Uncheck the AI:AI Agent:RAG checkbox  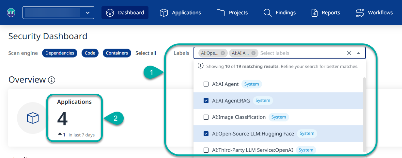[206, 101]
